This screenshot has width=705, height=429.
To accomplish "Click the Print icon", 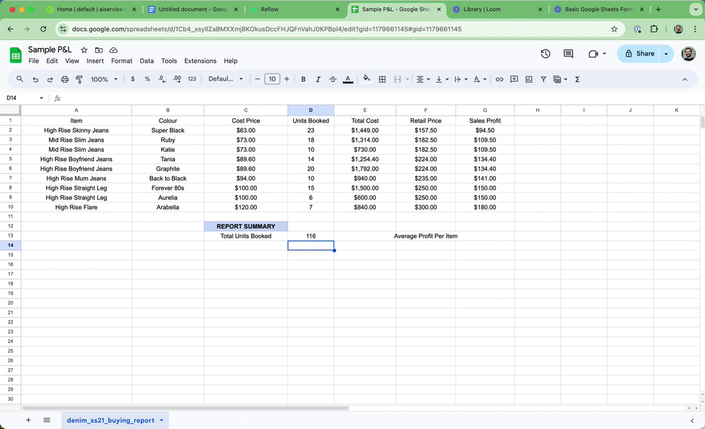I will 65,79.
